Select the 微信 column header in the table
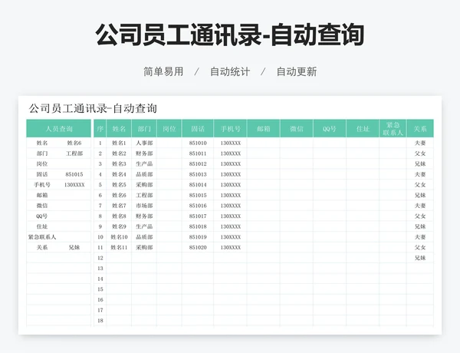This screenshot has width=460, height=353. [x=296, y=129]
